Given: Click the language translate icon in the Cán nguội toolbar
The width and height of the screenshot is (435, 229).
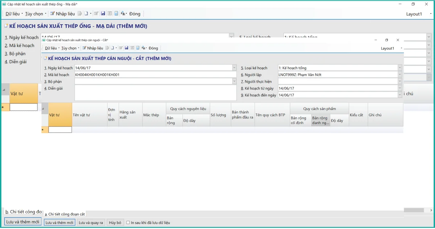Looking at the screenshot, I should click(x=144, y=48).
